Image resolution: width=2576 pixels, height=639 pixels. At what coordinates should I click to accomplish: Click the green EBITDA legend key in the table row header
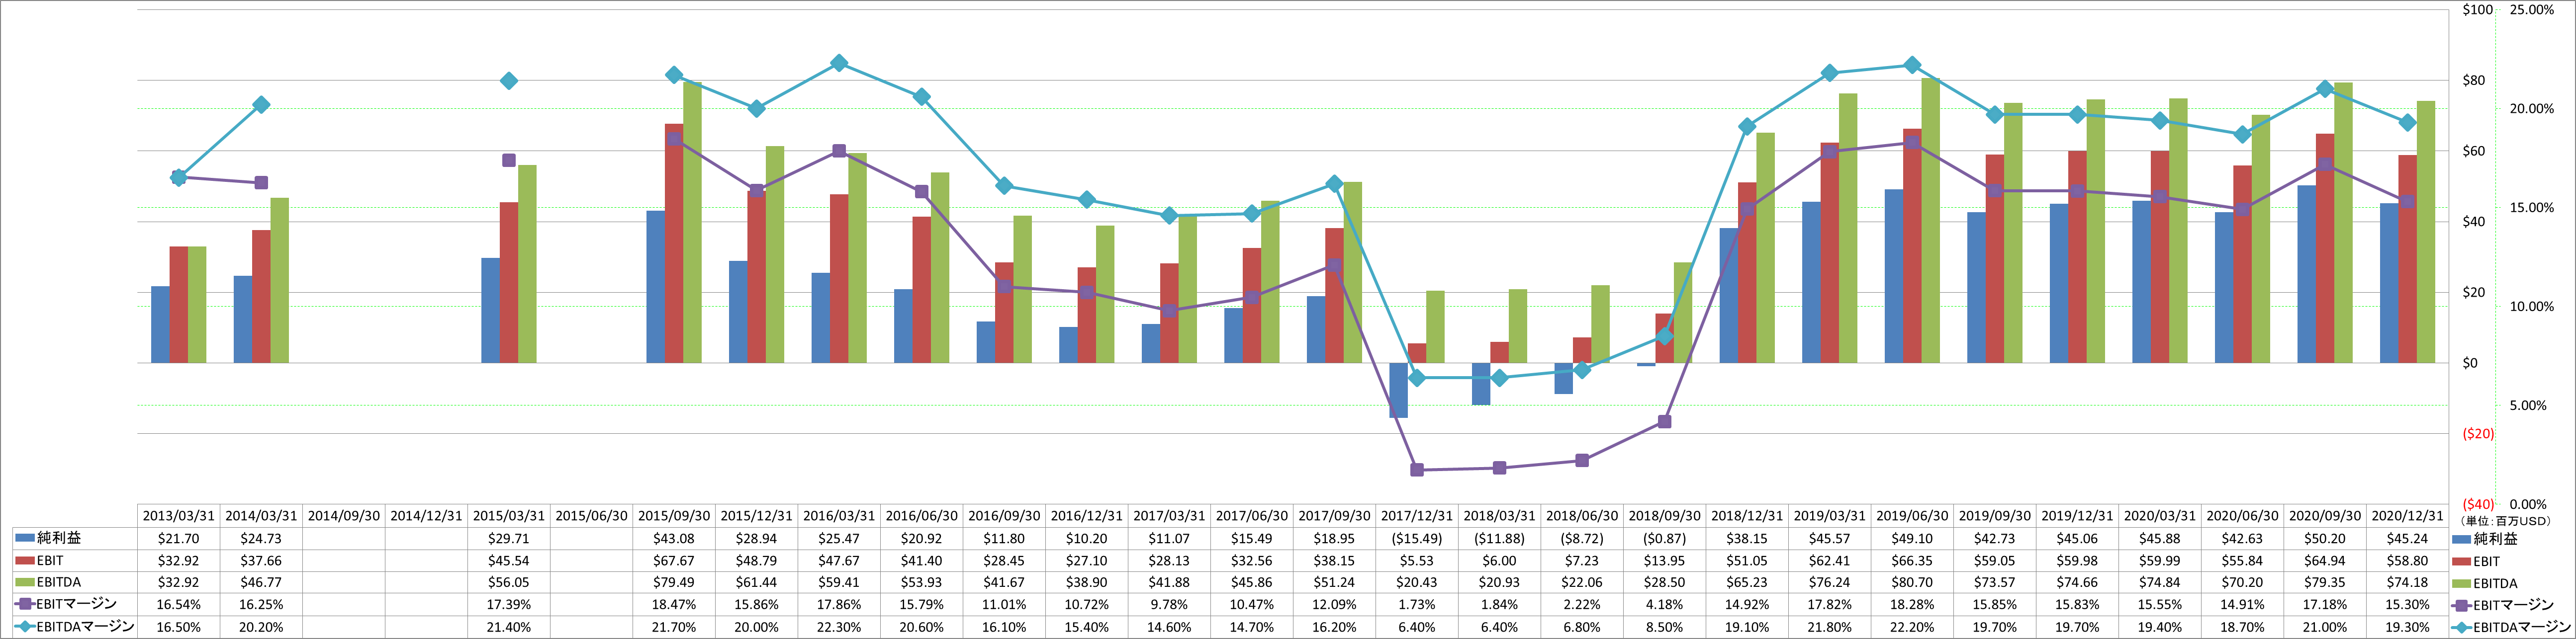(25, 582)
